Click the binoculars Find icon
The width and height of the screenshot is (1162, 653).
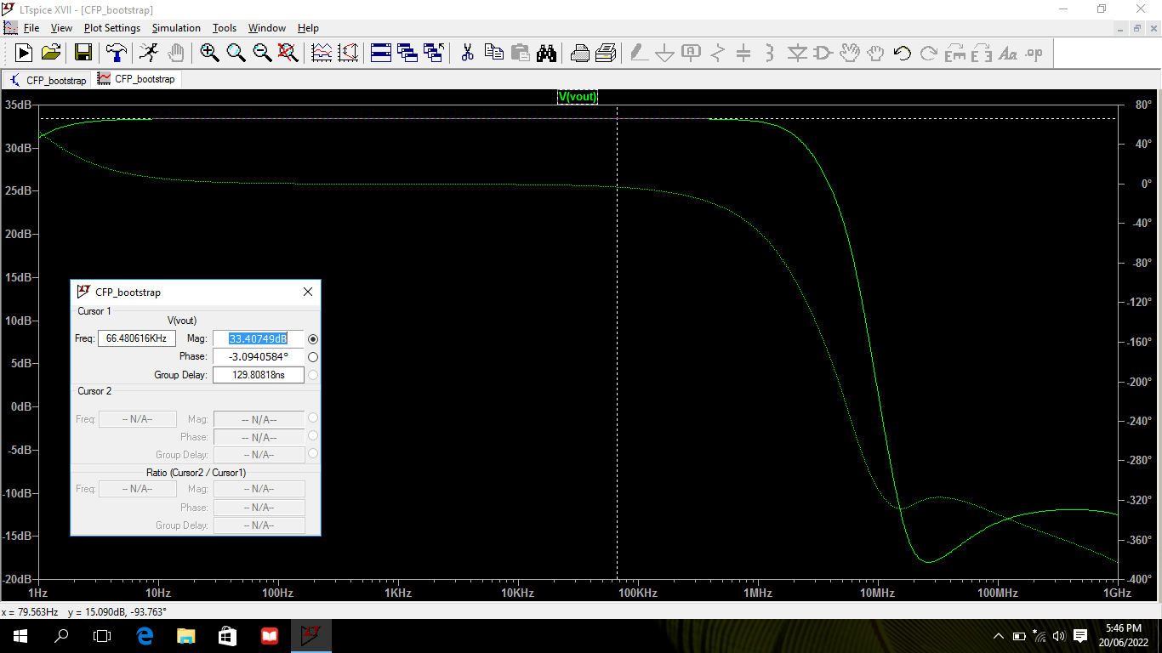pos(546,53)
